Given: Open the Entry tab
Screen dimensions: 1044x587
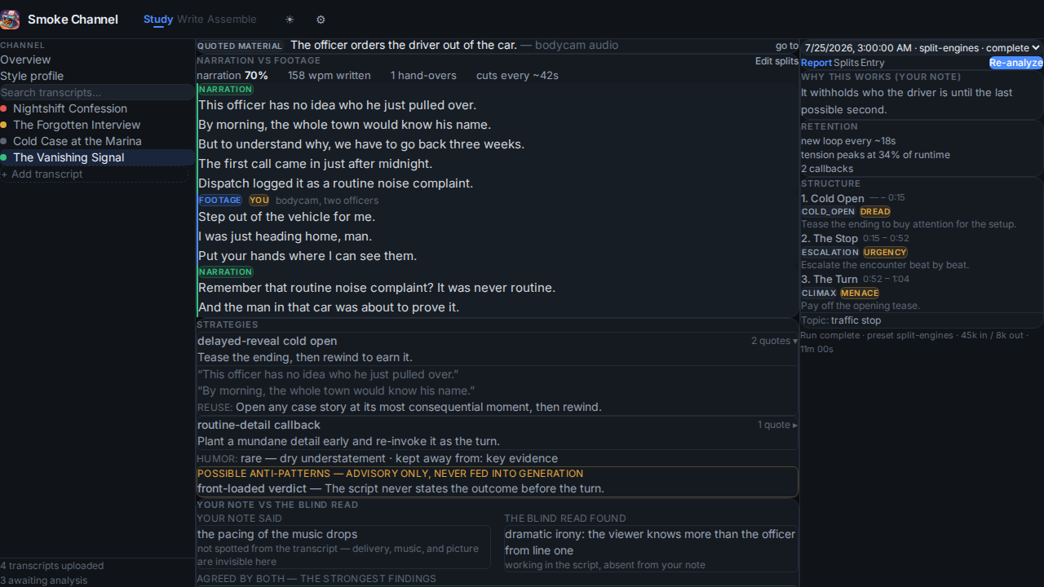Looking at the screenshot, I should pos(872,63).
